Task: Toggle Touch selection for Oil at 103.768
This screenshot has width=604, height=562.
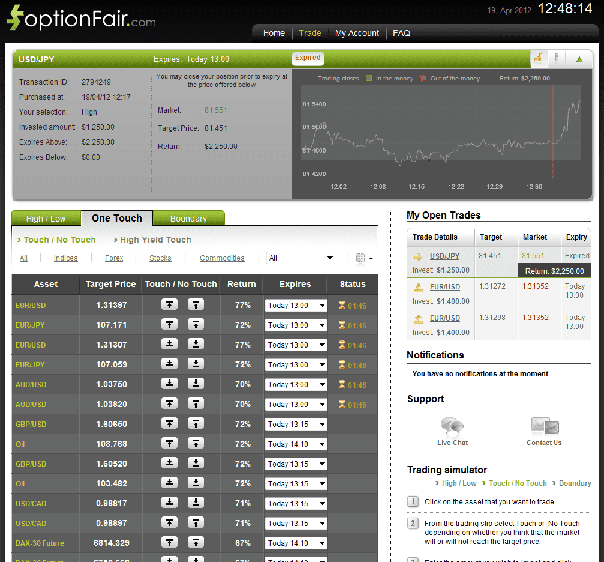Action: tap(170, 443)
